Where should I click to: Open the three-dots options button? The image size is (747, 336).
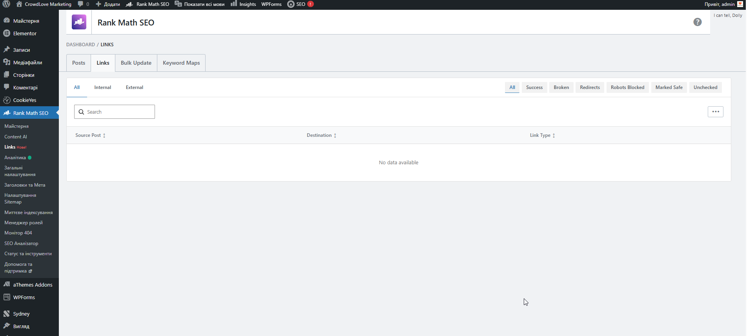click(x=715, y=112)
